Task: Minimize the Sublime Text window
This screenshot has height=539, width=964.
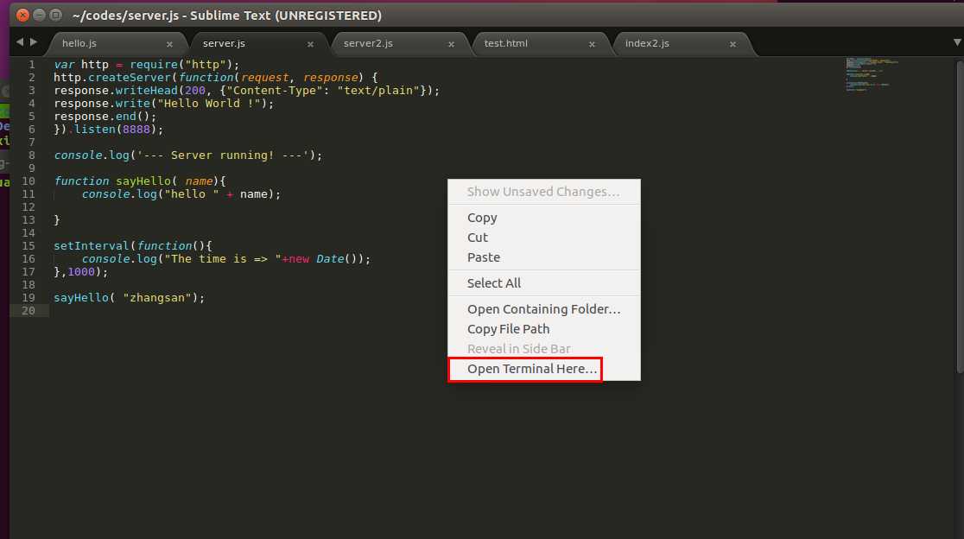Action: tap(39, 15)
